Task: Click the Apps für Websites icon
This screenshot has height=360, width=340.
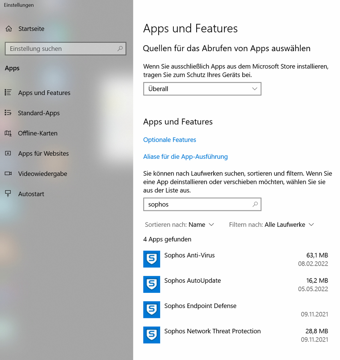Action: click(8, 153)
